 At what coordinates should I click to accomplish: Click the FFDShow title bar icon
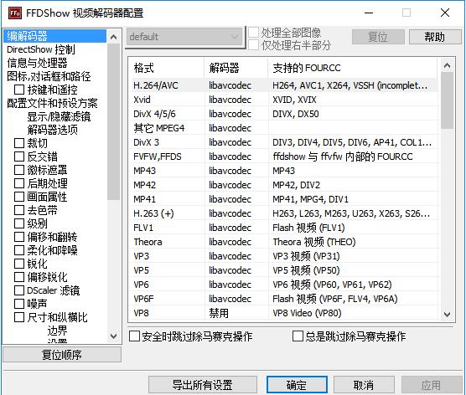pyautogui.click(x=14, y=13)
